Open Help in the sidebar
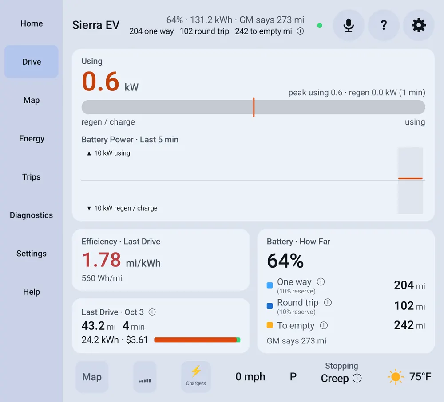The image size is (444, 402). 32,292
